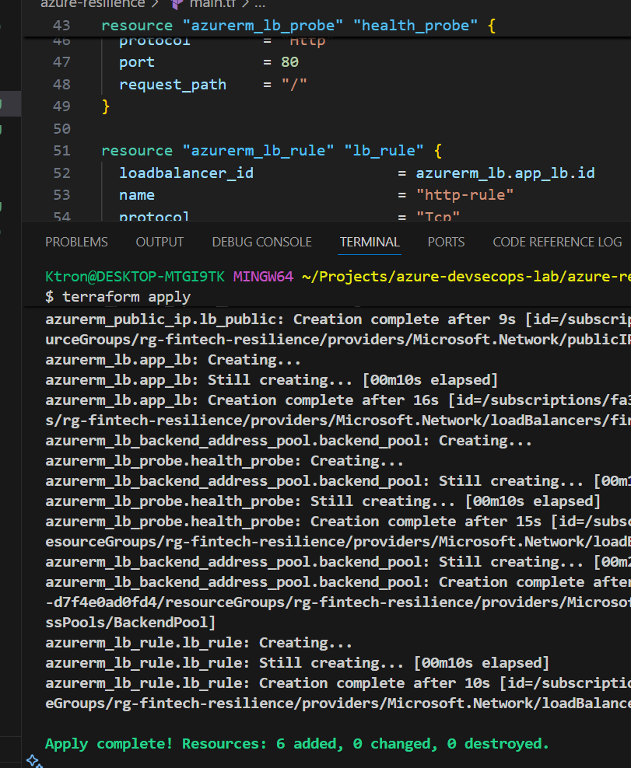
Task: Open the CODE REFERENCE LOG tab
Action: 557,242
